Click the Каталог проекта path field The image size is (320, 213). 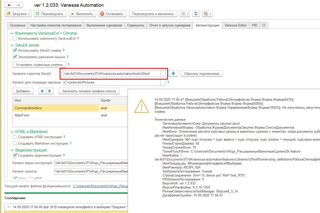(91, 171)
